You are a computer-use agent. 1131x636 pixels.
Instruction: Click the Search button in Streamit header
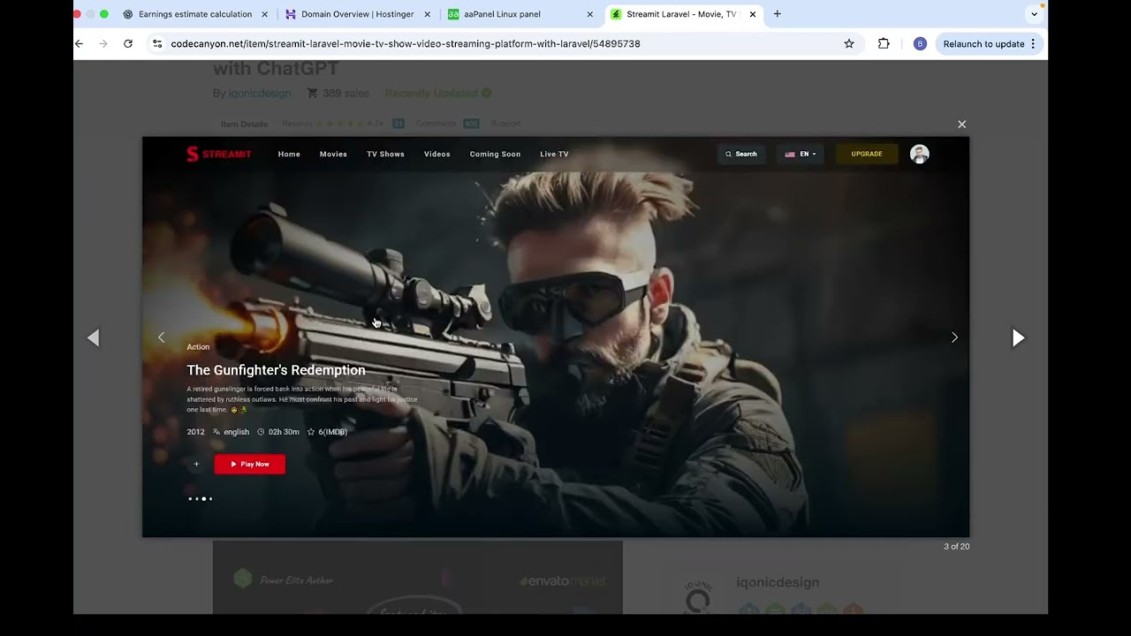(741, 154)
